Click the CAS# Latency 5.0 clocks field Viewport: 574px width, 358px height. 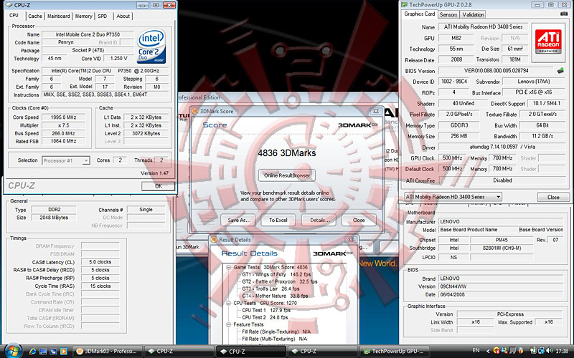(100, 262)
